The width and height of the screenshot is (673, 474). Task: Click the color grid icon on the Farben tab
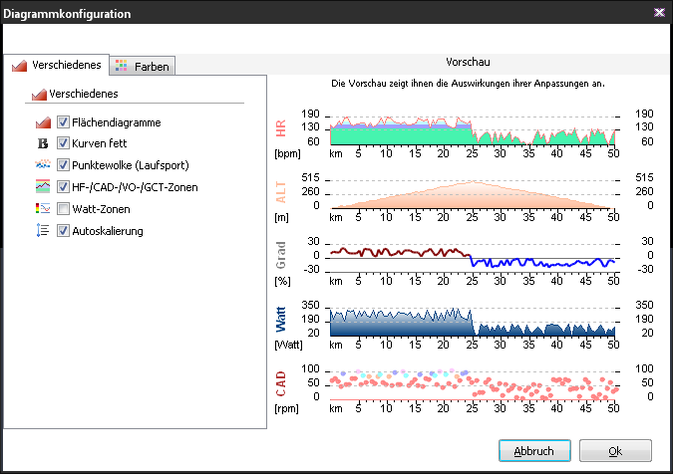[x=122, y=66]
